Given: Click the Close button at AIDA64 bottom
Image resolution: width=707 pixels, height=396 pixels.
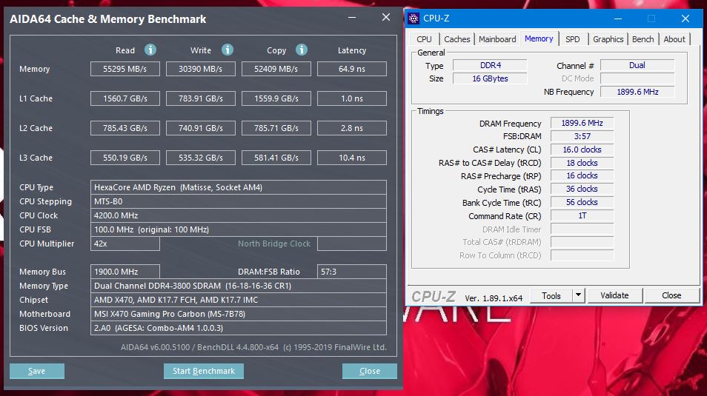Looking at the screenshot, I should point(370,371).
